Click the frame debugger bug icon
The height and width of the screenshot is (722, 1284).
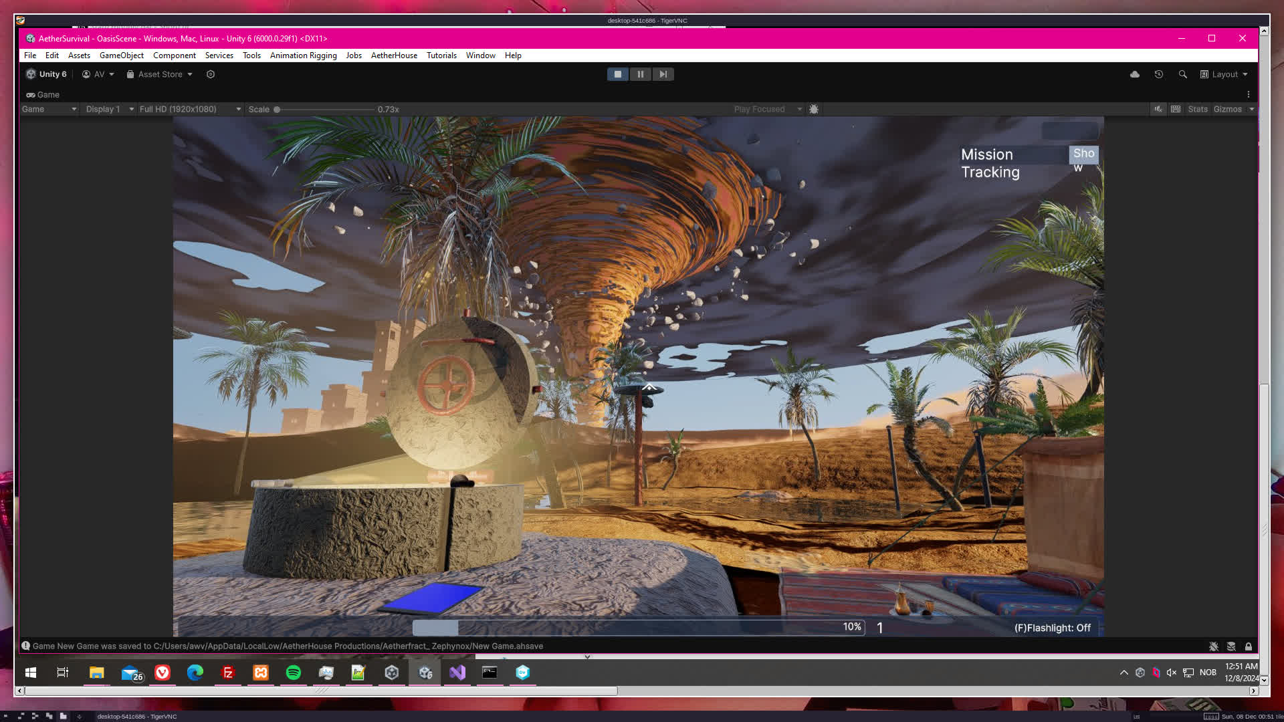click(814, 109)
